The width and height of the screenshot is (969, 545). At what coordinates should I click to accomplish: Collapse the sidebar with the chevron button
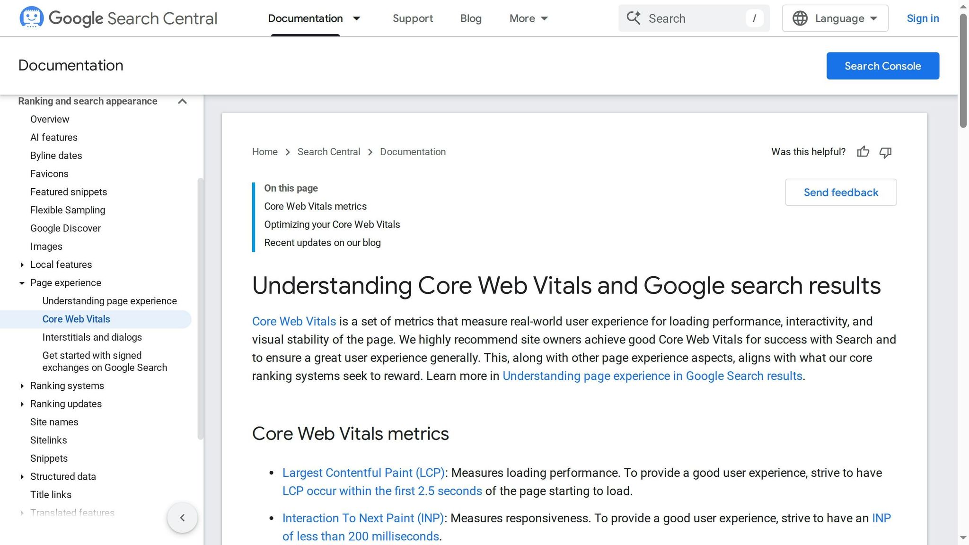[182, 518]
